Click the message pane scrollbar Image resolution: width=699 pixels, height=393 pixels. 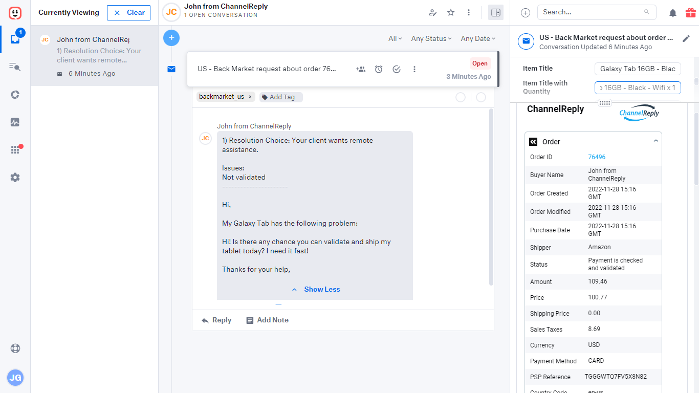491,196
